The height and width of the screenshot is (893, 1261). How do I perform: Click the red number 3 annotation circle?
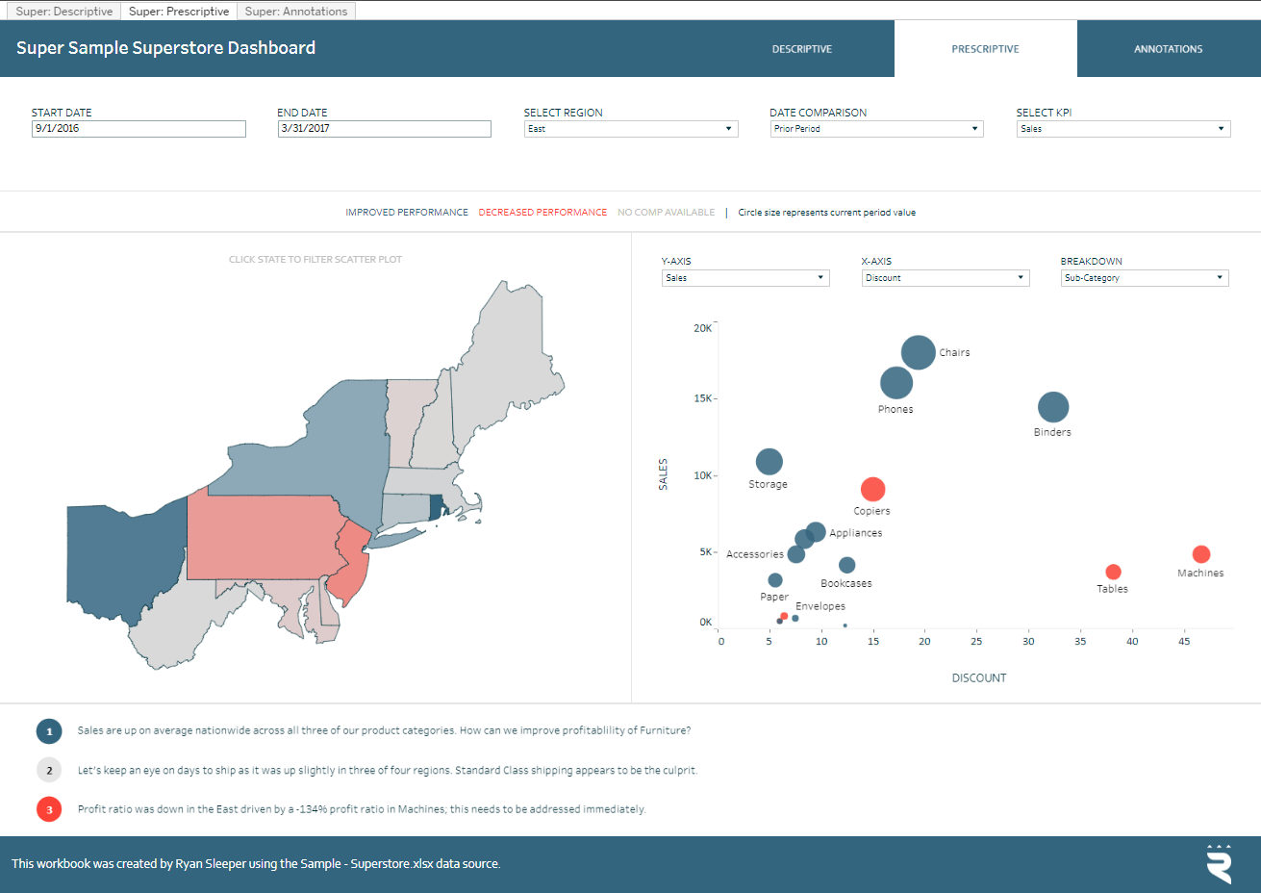[49, 809]
